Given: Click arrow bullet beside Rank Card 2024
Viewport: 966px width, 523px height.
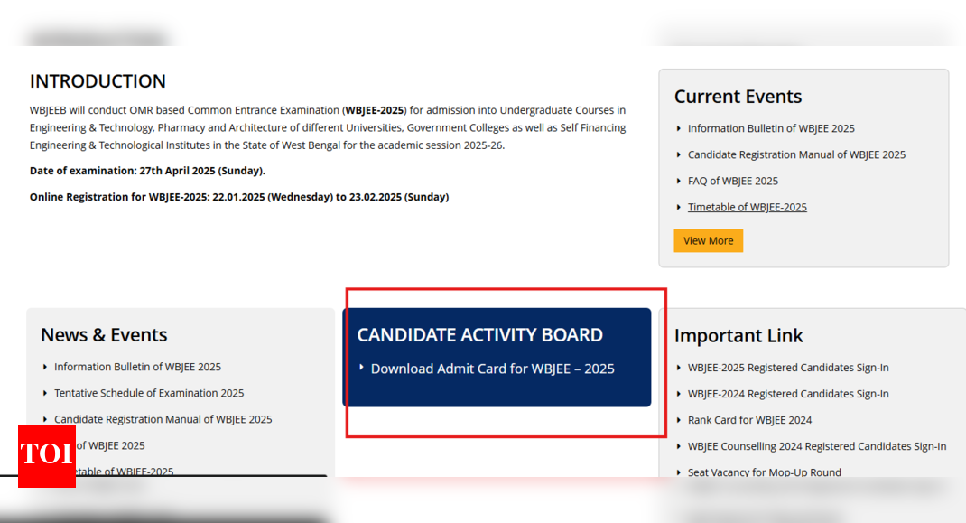Looking at the screenshot, I should click(679, 420).
